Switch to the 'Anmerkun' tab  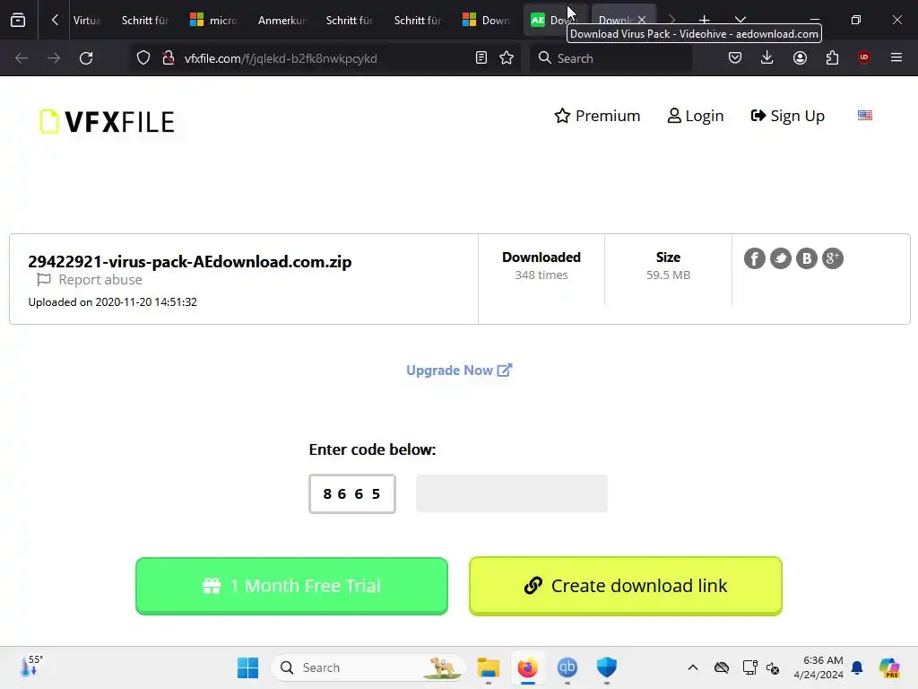[x=281, y=20]
